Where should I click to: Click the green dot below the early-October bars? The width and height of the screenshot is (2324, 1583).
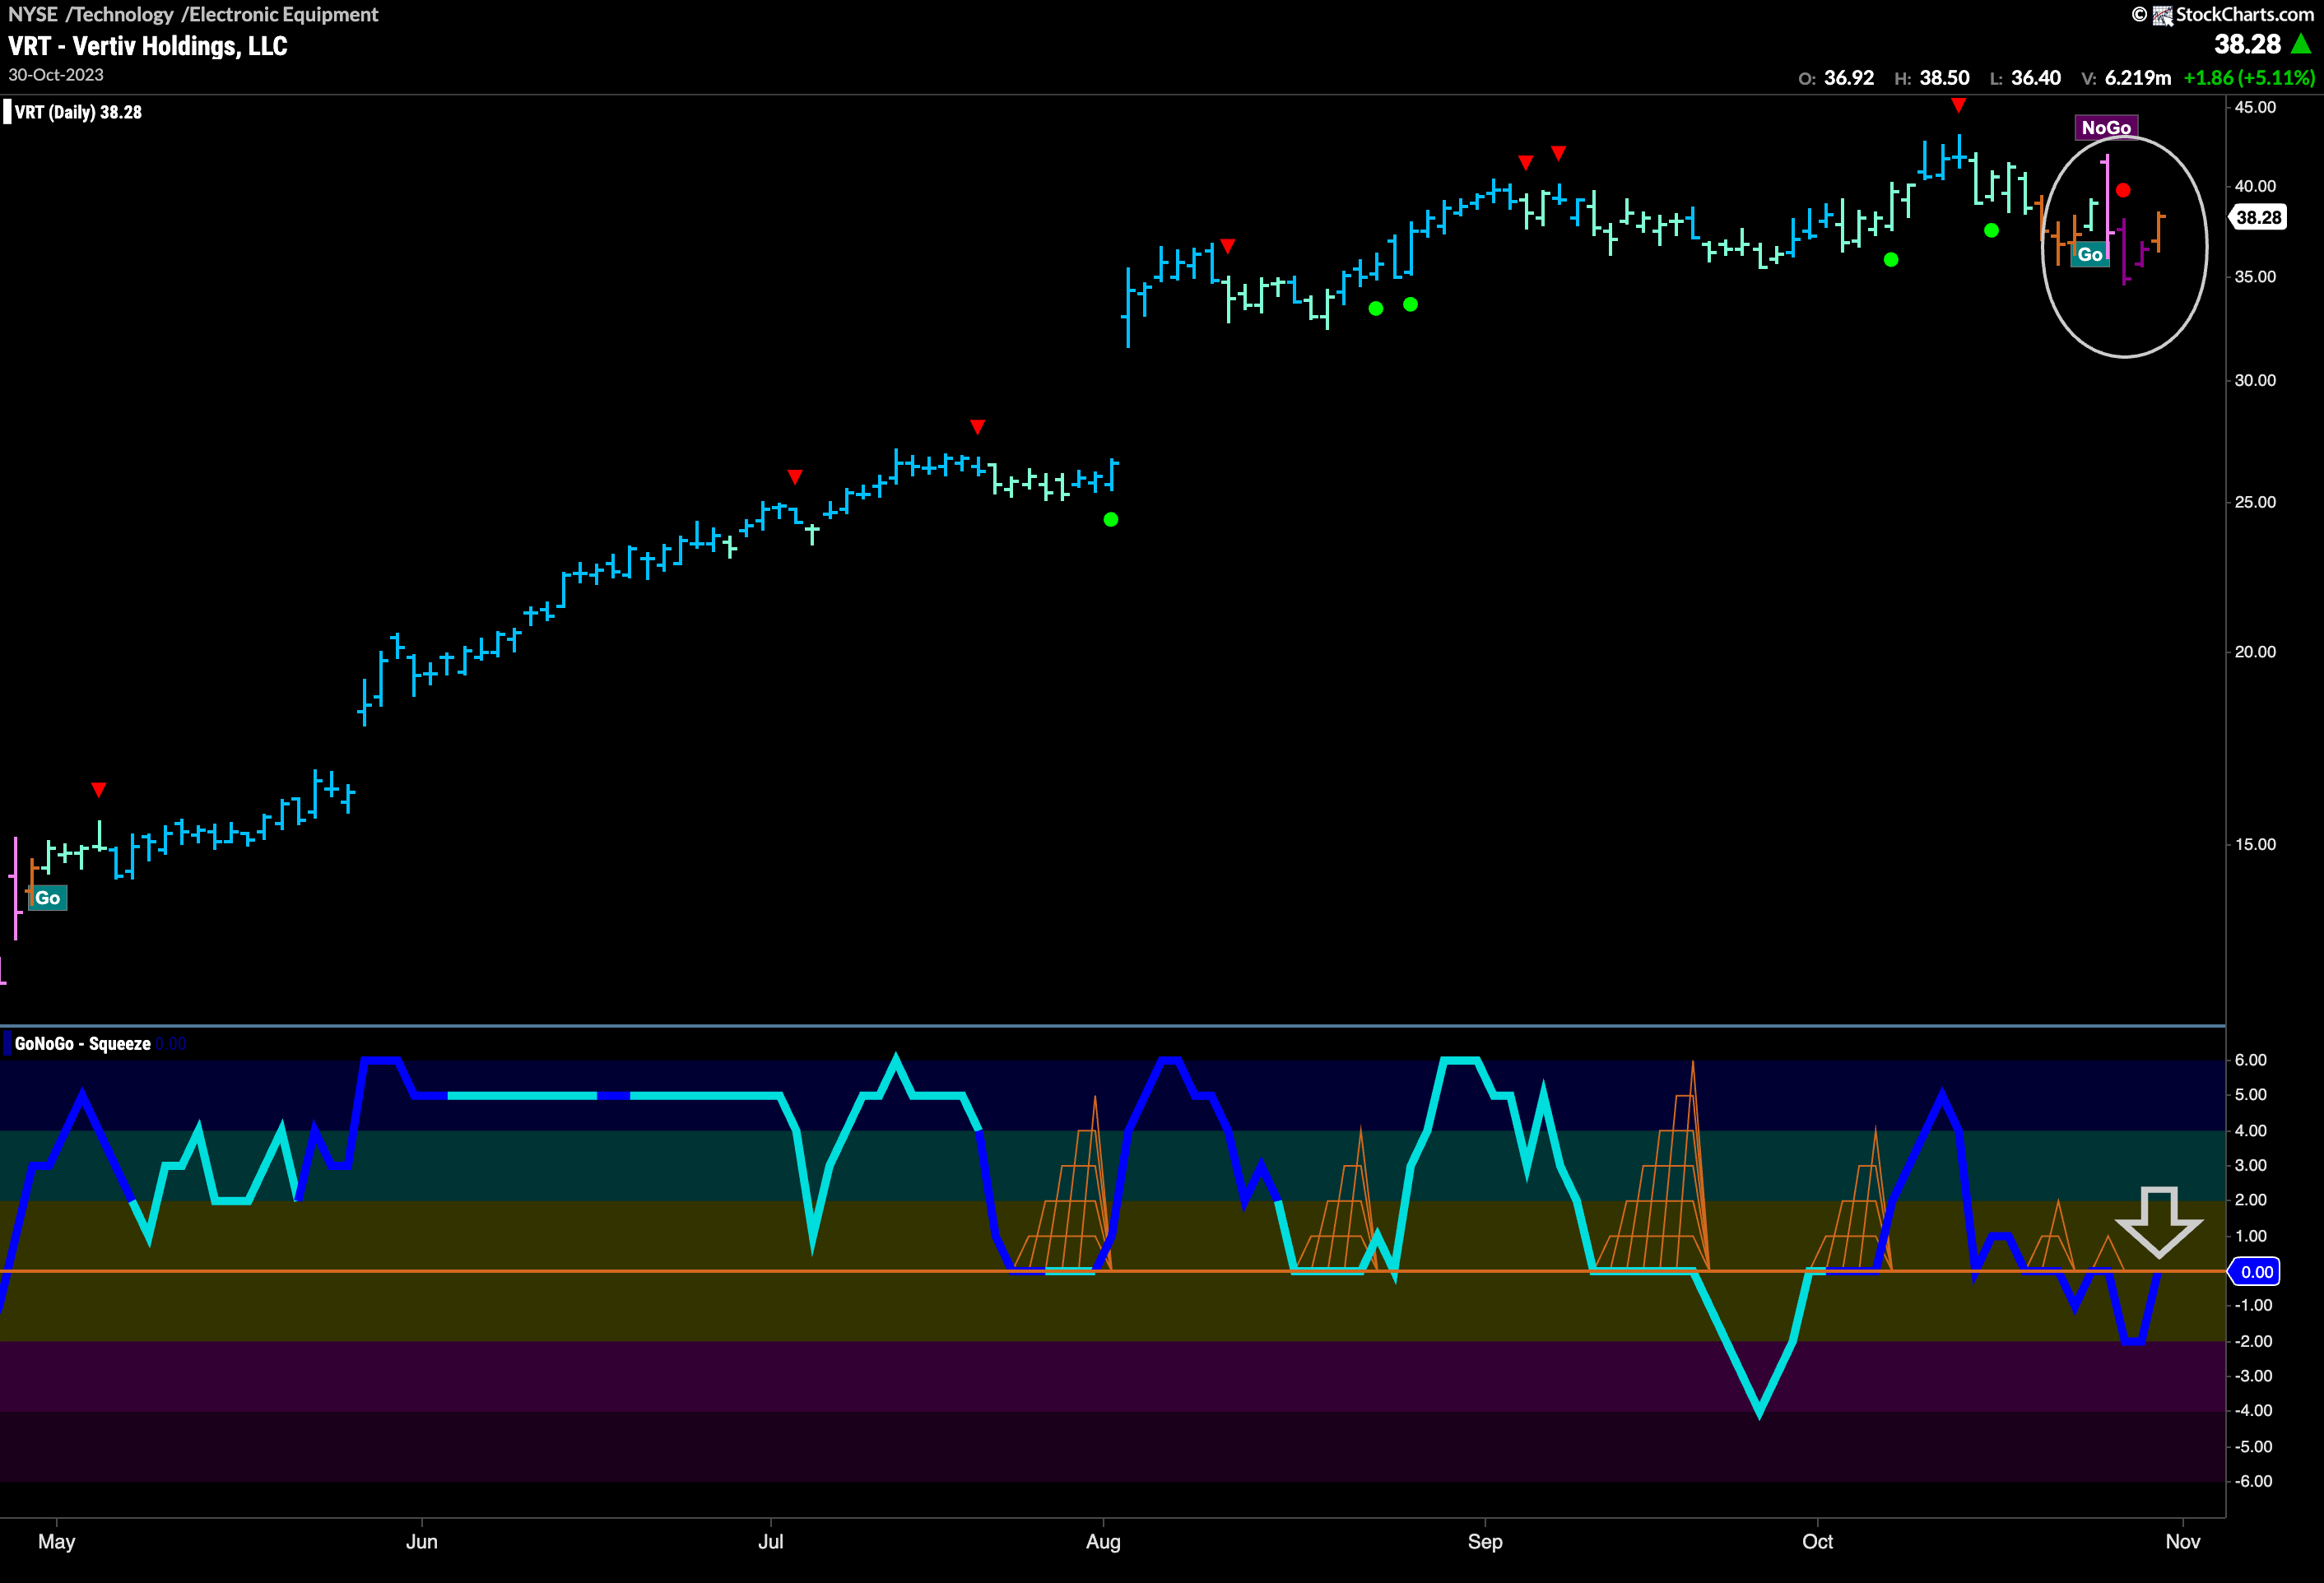(x=1891, y=260)
